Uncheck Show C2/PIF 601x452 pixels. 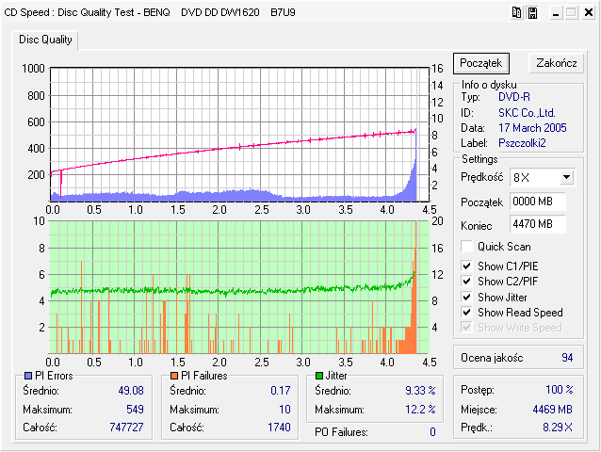(466, 282)
